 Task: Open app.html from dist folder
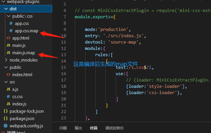click(21, 38)
